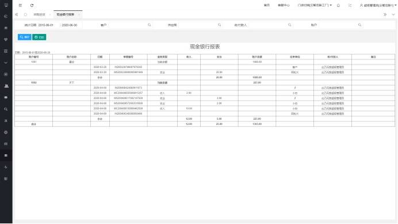Click the speech bubble icon in sidebar
Screen dimensions: 398x224
(x=6, y=98)
